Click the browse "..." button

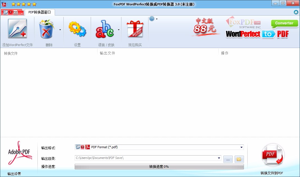pyautogui.click(x=228, y=159)
